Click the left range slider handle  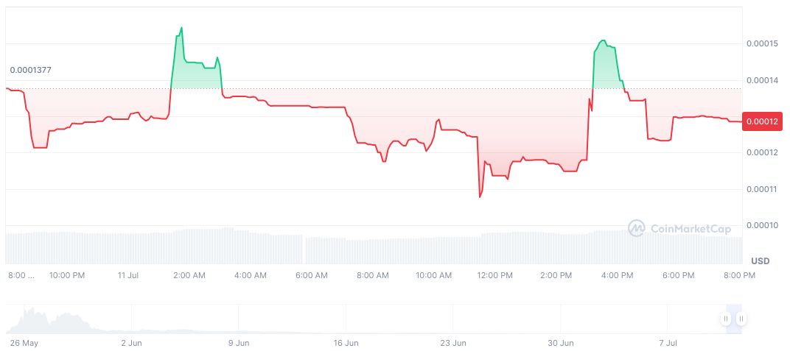726,319
